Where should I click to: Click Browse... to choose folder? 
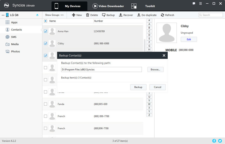[x=156, y=69]
